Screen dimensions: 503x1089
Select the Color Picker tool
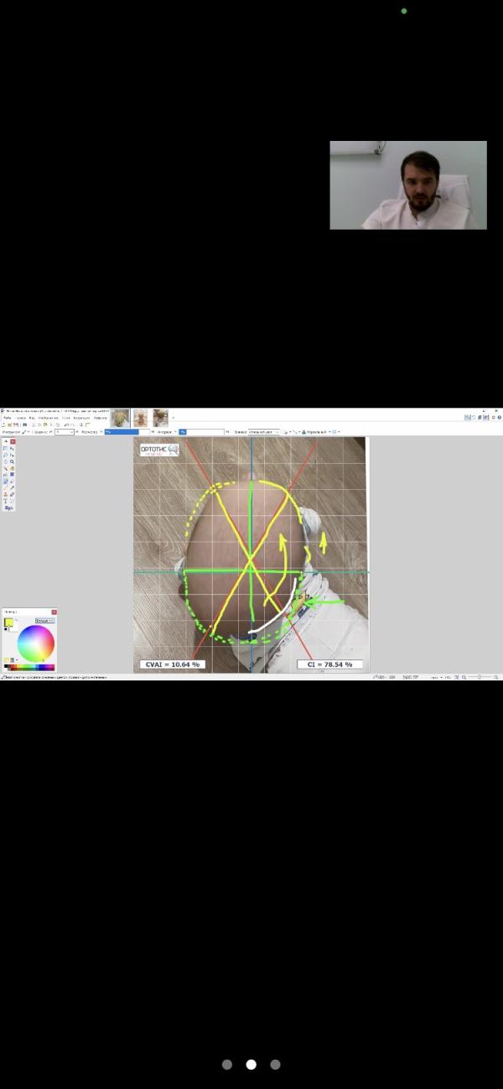point(12,487)
